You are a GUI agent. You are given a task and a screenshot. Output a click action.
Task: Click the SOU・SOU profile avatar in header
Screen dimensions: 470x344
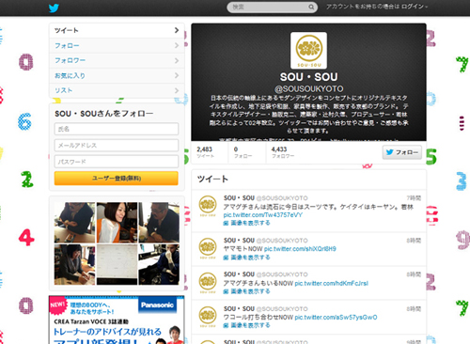(x=308, y=51)
